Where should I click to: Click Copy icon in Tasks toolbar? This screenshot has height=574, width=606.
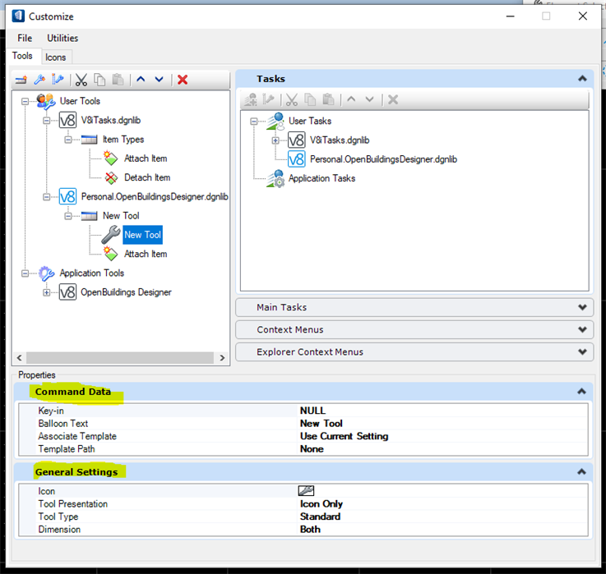point(310,100)
